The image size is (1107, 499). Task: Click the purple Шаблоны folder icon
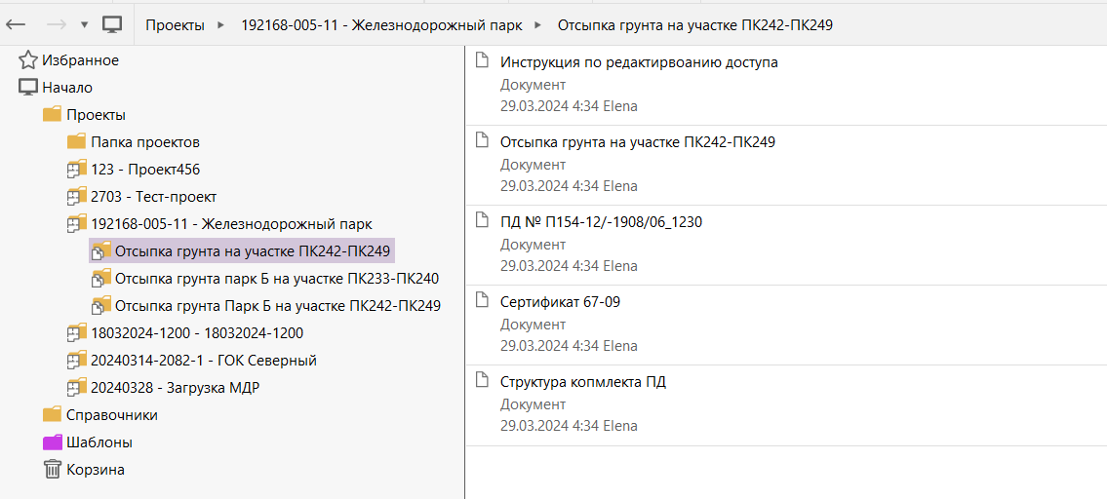click(53, 442)
